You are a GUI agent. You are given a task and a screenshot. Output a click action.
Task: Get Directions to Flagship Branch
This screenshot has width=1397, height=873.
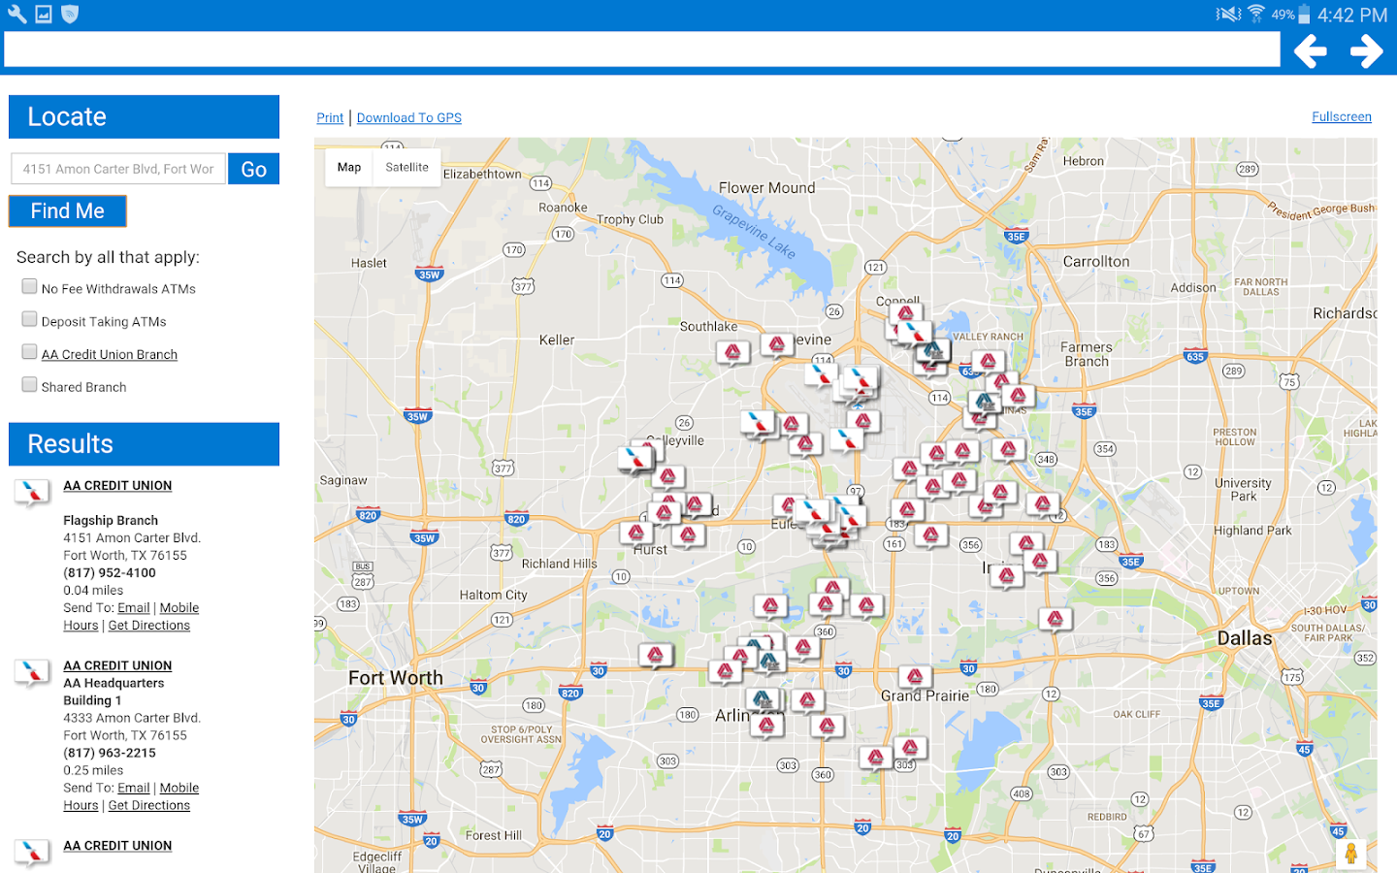[x=149, y=626]
